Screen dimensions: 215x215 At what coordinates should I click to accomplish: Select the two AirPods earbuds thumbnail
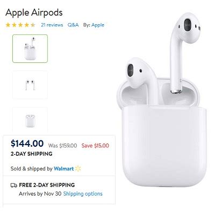pyautogui.click(x=30, y=85)
